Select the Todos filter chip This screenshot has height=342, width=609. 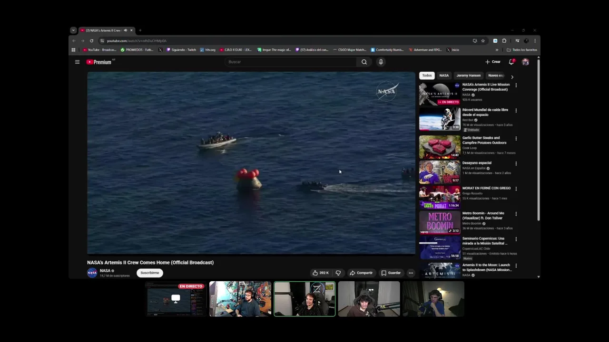427,76
